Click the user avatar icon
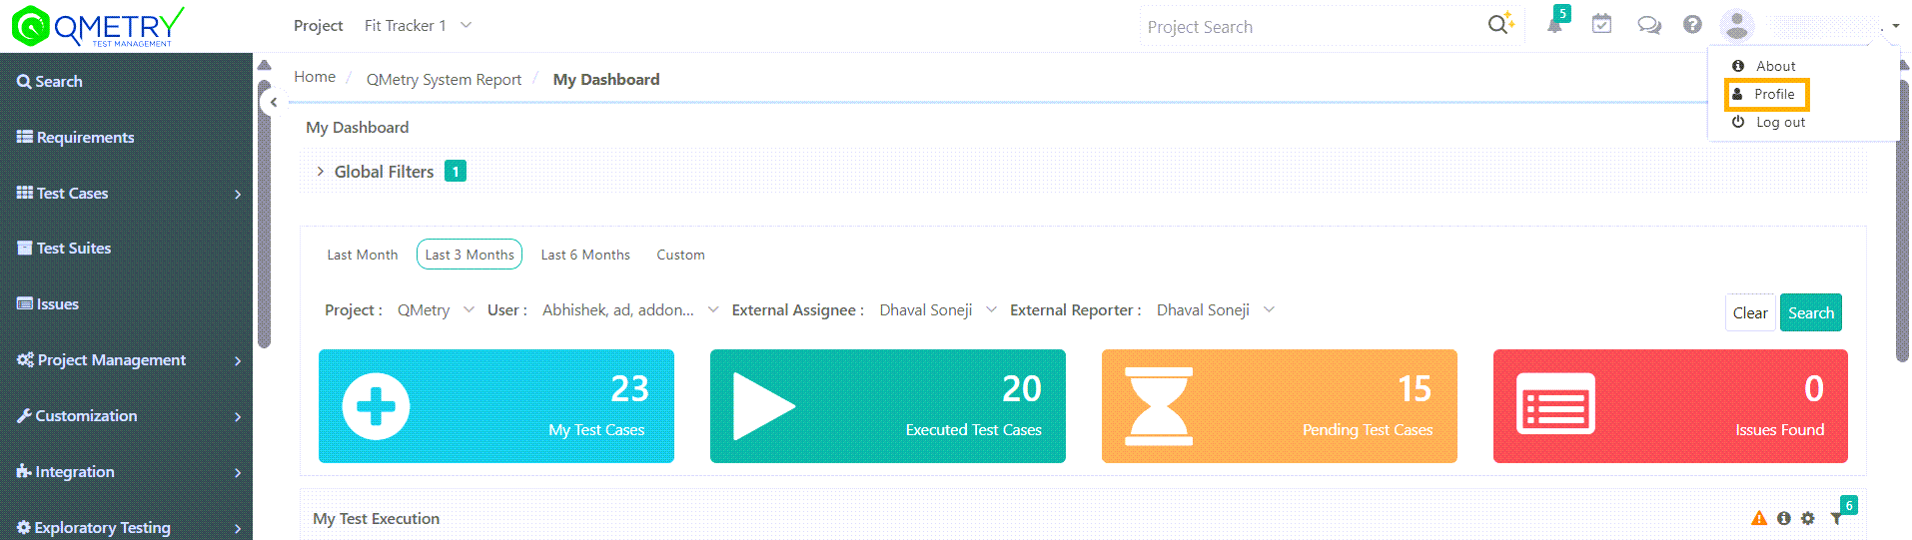1912x540 pixels. [x=1737, y=25]
